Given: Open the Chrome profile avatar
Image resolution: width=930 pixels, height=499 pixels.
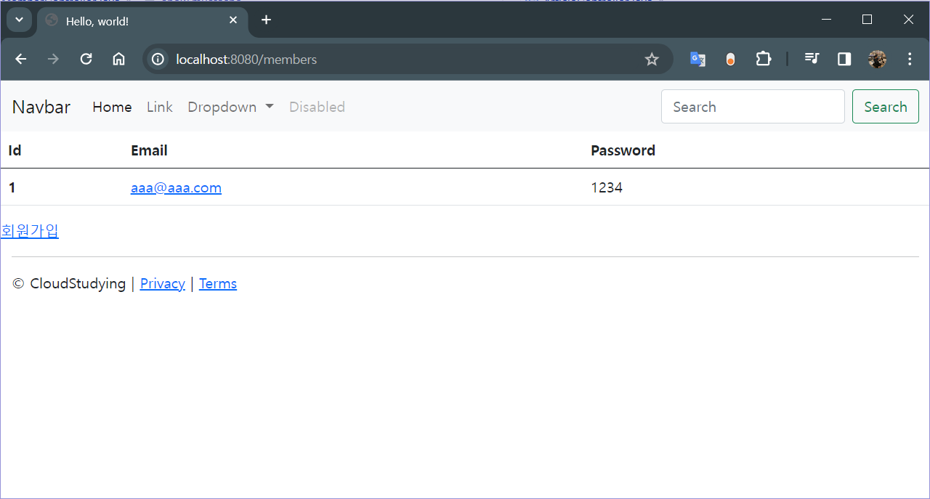Looking at the screenshot, I should [x=877, y=60].
